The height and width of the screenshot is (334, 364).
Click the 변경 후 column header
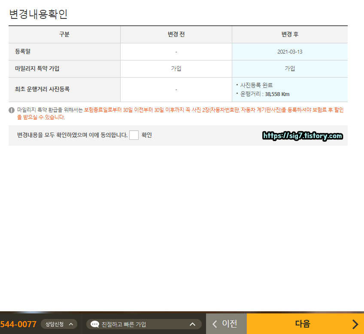[x=290, y=34]
